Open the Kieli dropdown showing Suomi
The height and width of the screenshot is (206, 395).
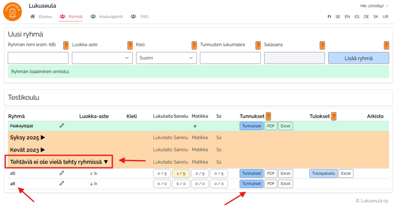[166, 58]
